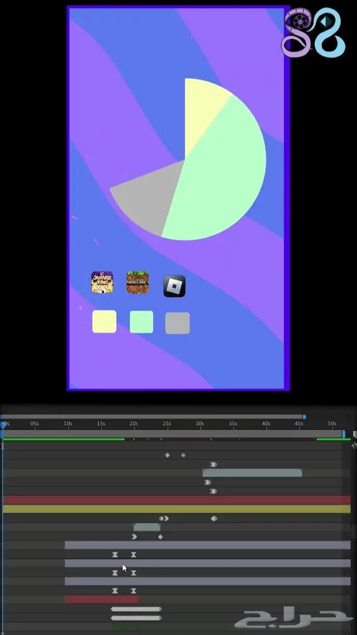Select the gray legend square

[177, 323]
